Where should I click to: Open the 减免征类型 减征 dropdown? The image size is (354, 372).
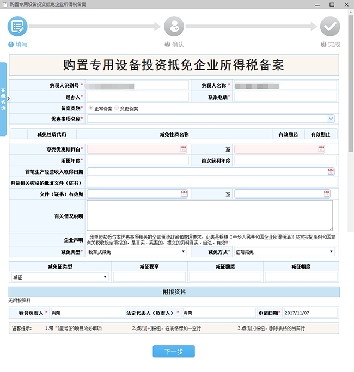pos(105,277)
